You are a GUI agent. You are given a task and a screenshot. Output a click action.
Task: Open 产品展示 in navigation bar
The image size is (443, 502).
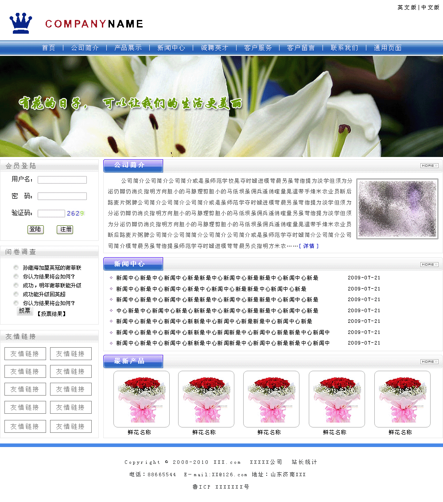[x=128, y=48]
